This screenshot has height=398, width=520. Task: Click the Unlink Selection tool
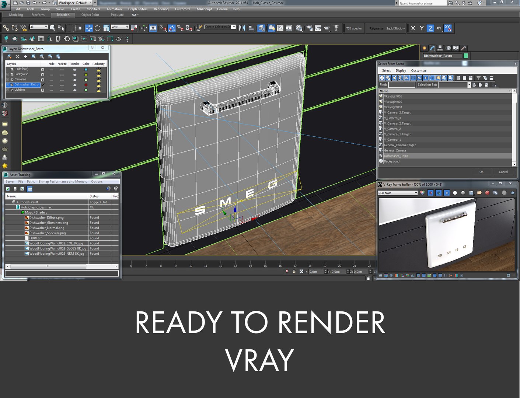tap(15, 28)
